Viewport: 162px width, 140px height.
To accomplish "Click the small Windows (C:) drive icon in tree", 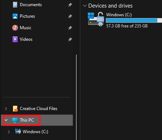I will click(18, 131).
